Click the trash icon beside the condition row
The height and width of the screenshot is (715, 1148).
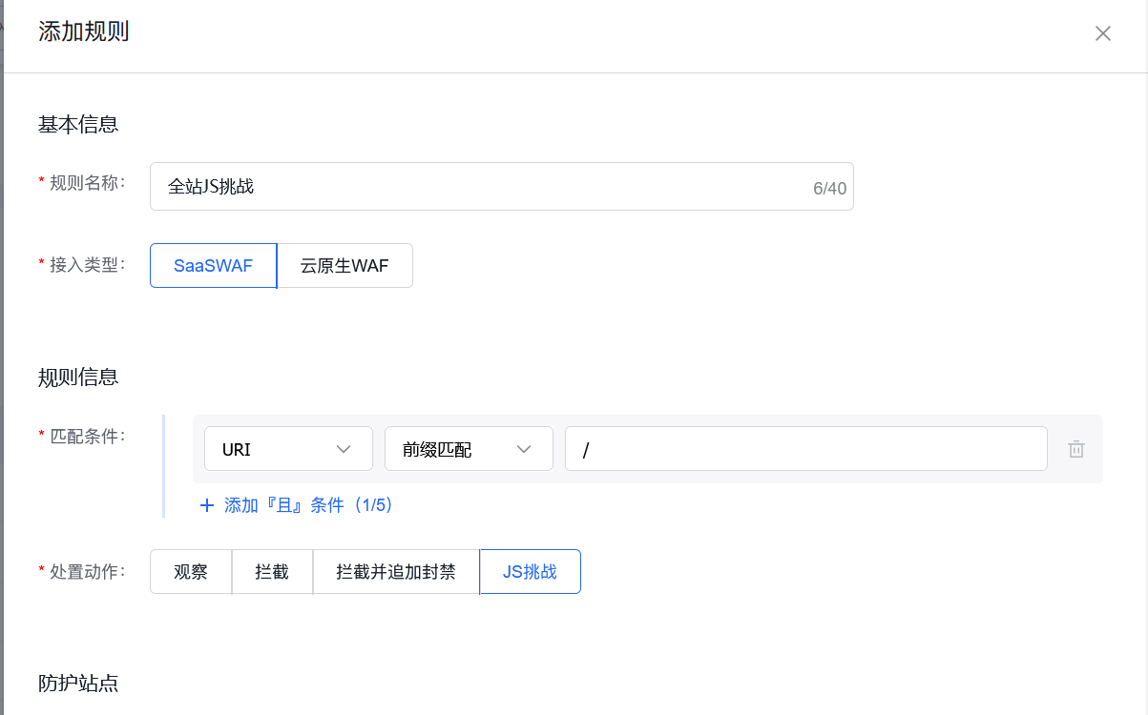[1076, 448]
